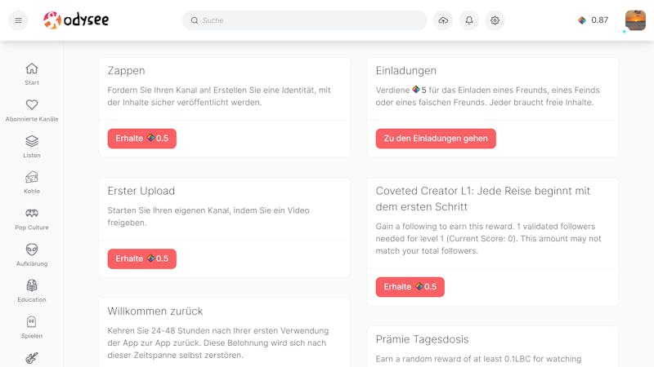The image size is (654, 367).
Task: Open Pop Culture category
Action: point(32,219)
